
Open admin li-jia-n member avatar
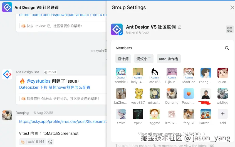[x=172, y=73]
